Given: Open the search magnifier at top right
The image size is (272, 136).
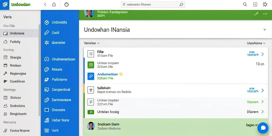Looking at the screenshot, I should tap(245, 5).
